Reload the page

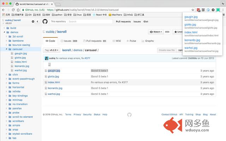pyautogui.click(x=13, y=10)
